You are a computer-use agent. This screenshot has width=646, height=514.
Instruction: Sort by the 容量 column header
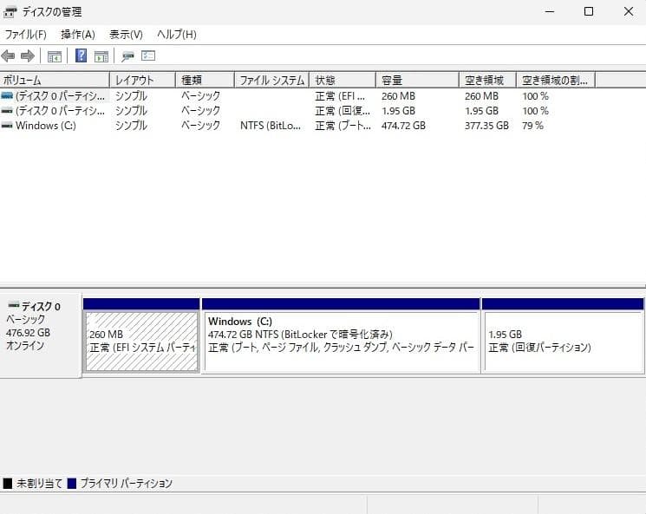(417, 80)
